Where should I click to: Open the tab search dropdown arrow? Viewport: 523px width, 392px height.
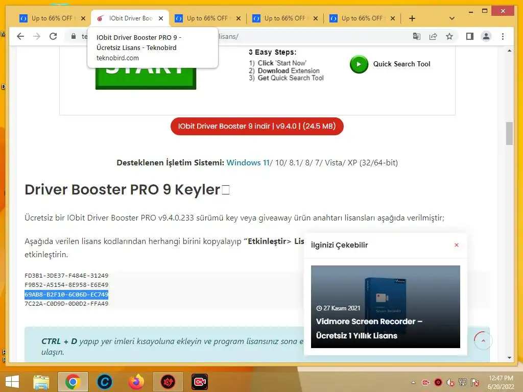(x=452, y=18)
